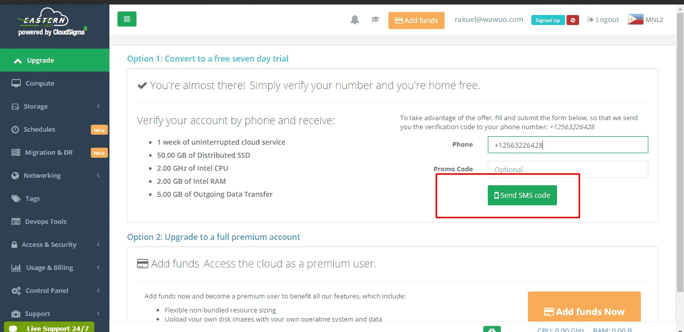684x332 pixels.
Task: Expand the Networking sidebar section
Action: (55, 175)
